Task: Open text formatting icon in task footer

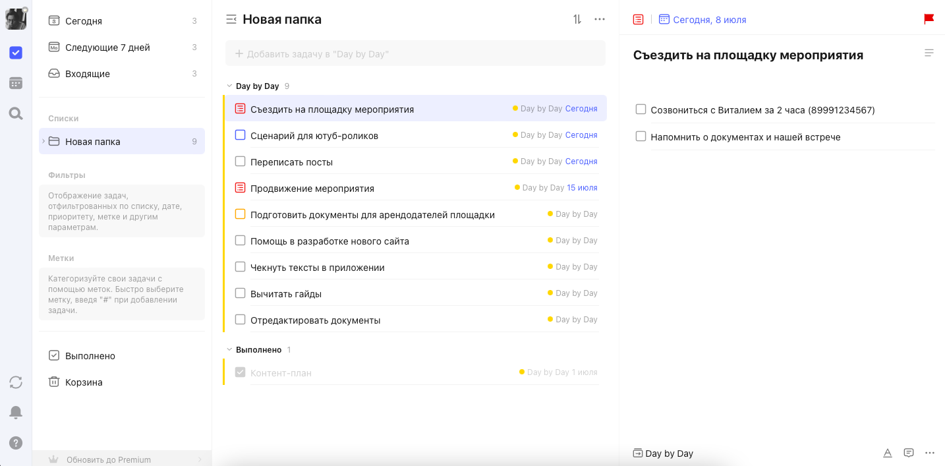Action: point(888,453)
